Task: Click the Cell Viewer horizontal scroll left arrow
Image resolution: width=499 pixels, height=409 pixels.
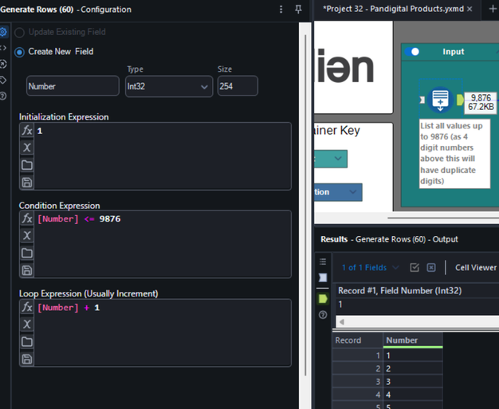Action: point(342,322)
